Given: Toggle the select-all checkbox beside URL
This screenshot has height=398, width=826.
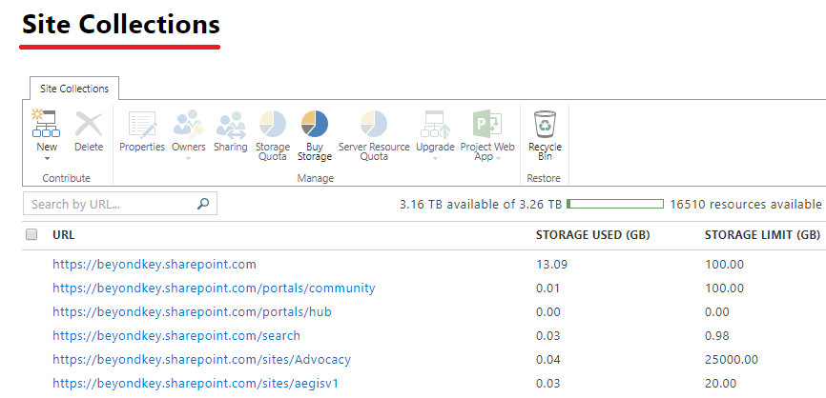Looking at the screenshot, I should [31, 234].
